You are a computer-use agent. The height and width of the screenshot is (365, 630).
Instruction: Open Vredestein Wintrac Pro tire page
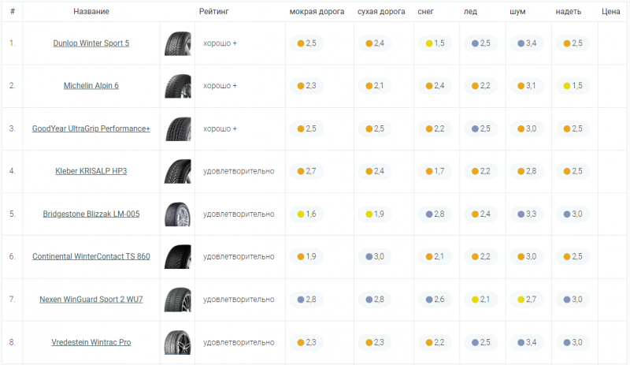(x=91, y=342)
